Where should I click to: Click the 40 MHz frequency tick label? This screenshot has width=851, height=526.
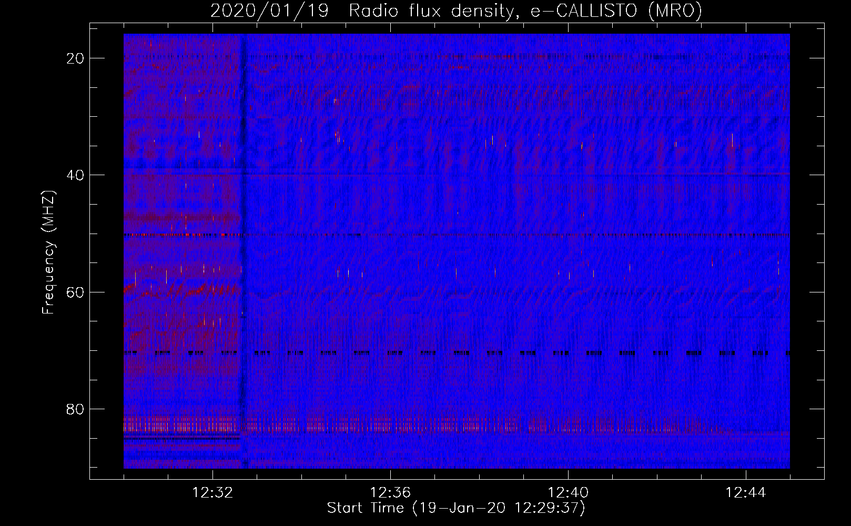(x=76, y=175)
